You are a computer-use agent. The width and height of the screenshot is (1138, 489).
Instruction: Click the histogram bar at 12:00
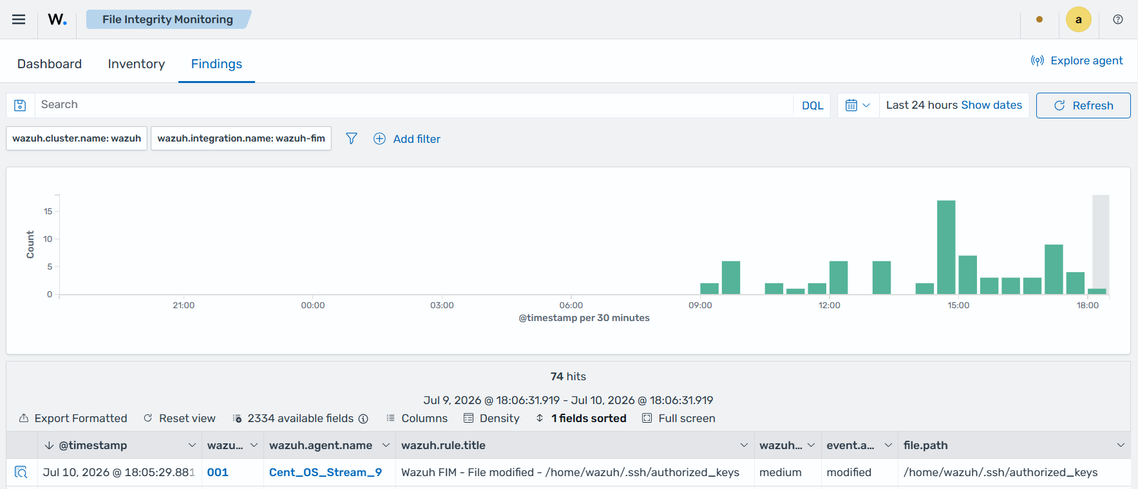839,277
